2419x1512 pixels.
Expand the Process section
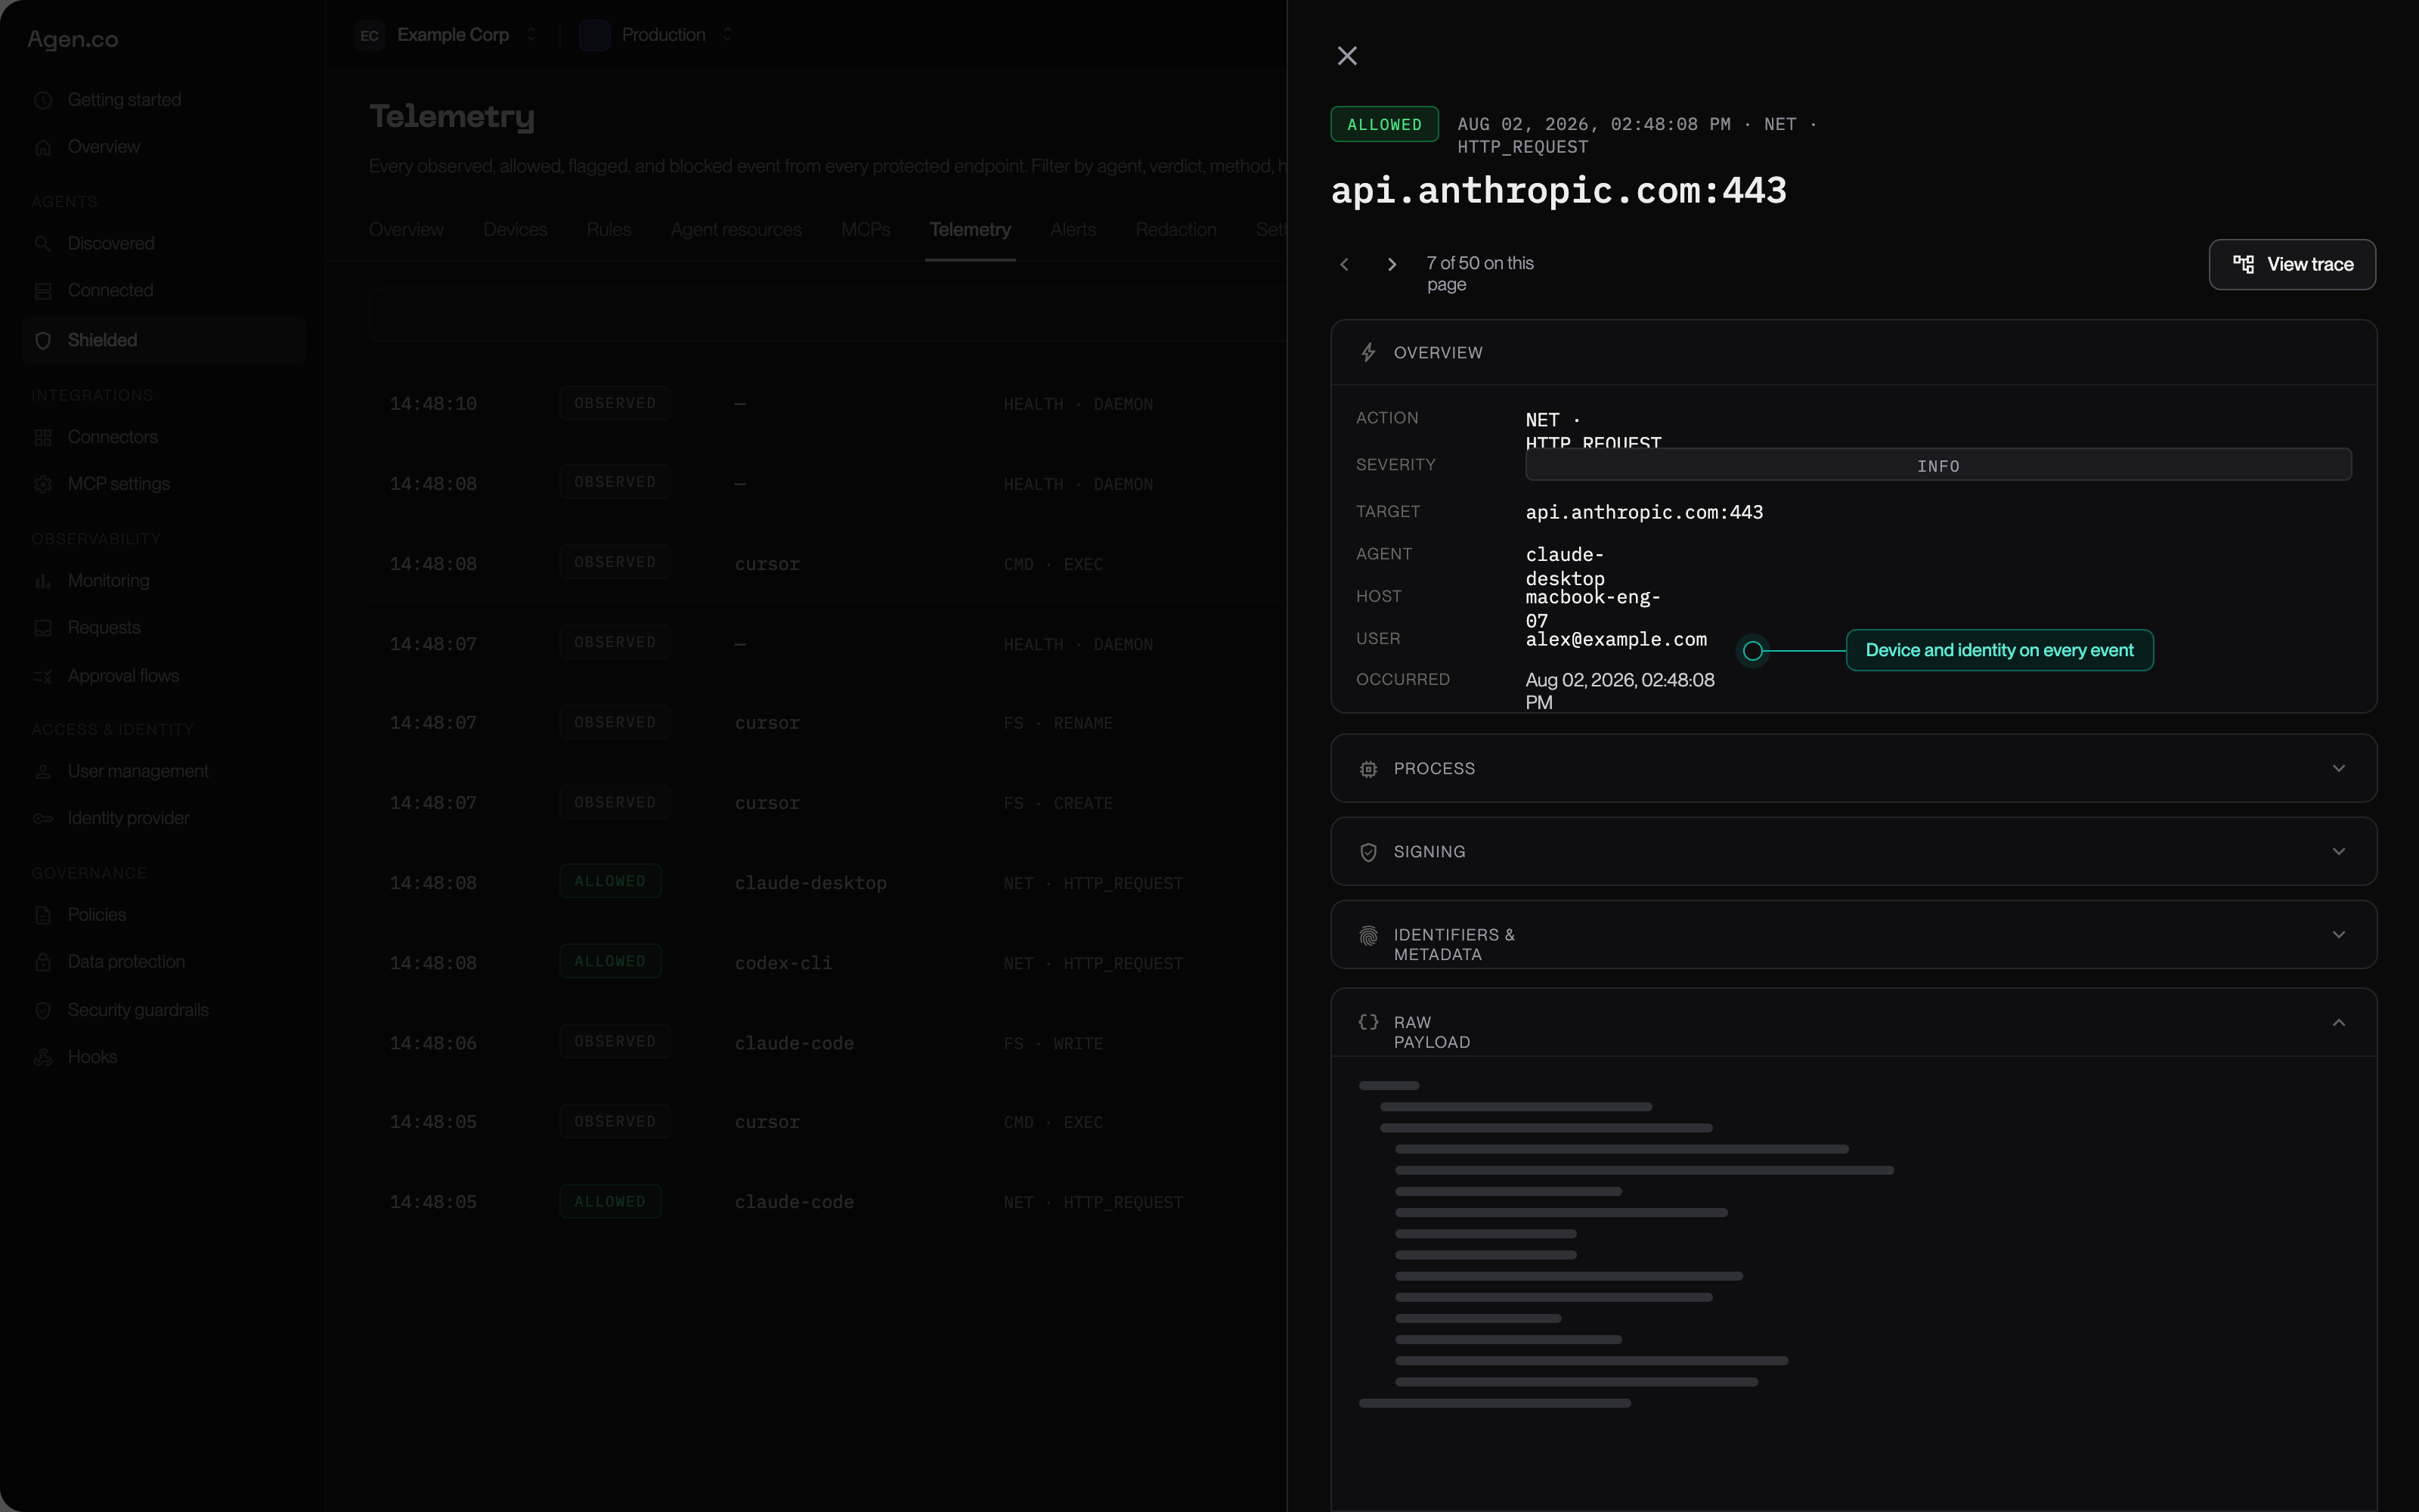(x=1854, y=768)
